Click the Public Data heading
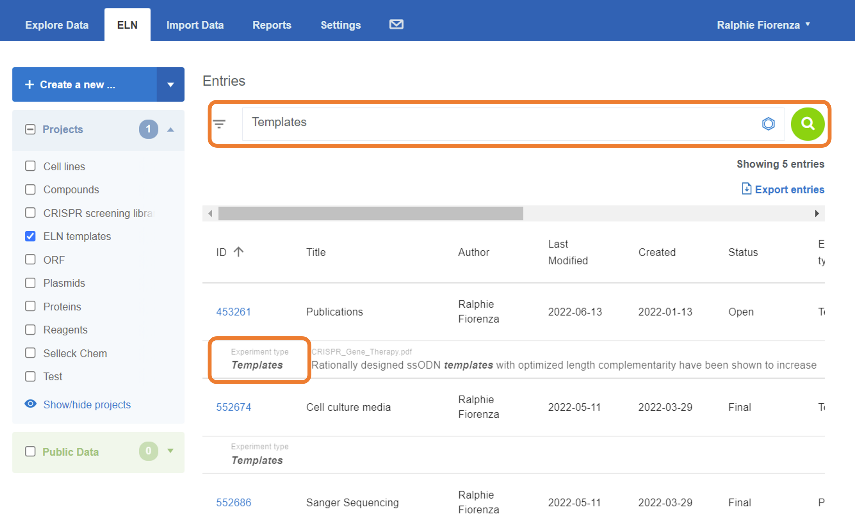The height and width of the screenshot is (527, 855). [x=71, y=452]
